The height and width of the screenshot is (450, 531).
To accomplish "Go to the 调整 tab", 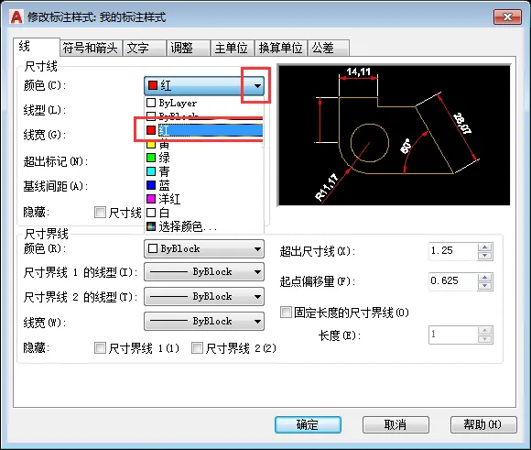I will pos(188,48).
